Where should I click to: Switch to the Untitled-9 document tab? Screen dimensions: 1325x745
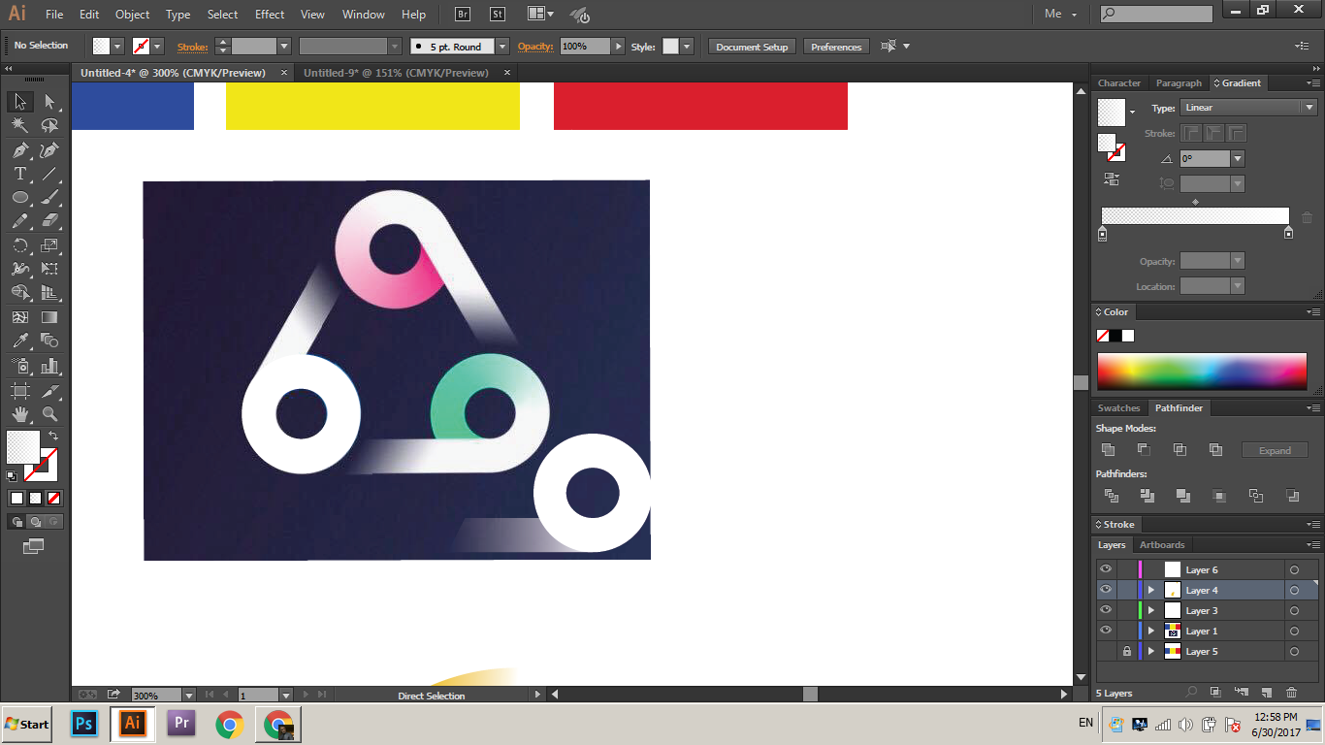tap(396, 73)
